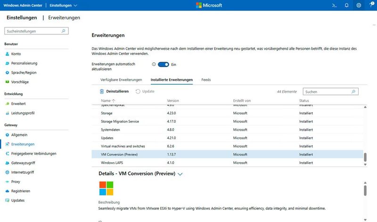The width and height of the screenshot is (377, 222).
Task: Open the Proxy settings page
Action: coord(16,182)
